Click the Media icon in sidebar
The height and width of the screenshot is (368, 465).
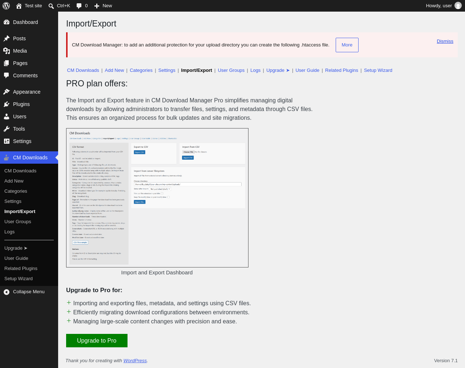[x=7, y=51]
